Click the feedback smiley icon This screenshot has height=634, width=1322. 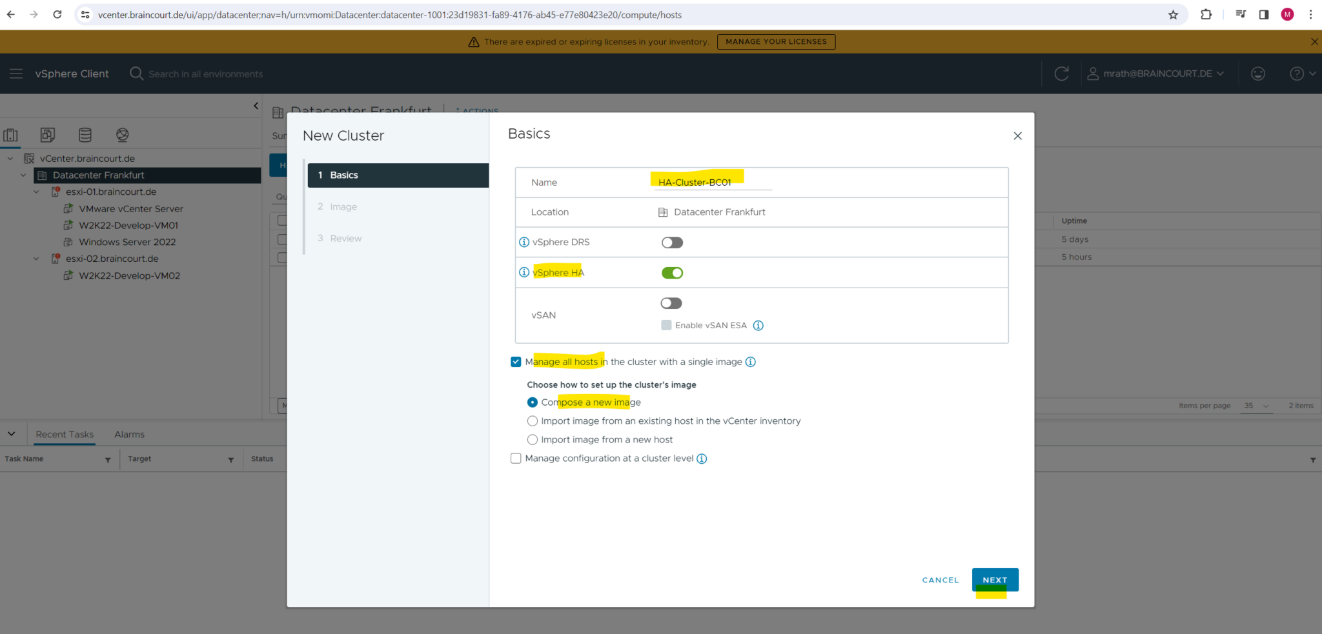coord(1258,73)
